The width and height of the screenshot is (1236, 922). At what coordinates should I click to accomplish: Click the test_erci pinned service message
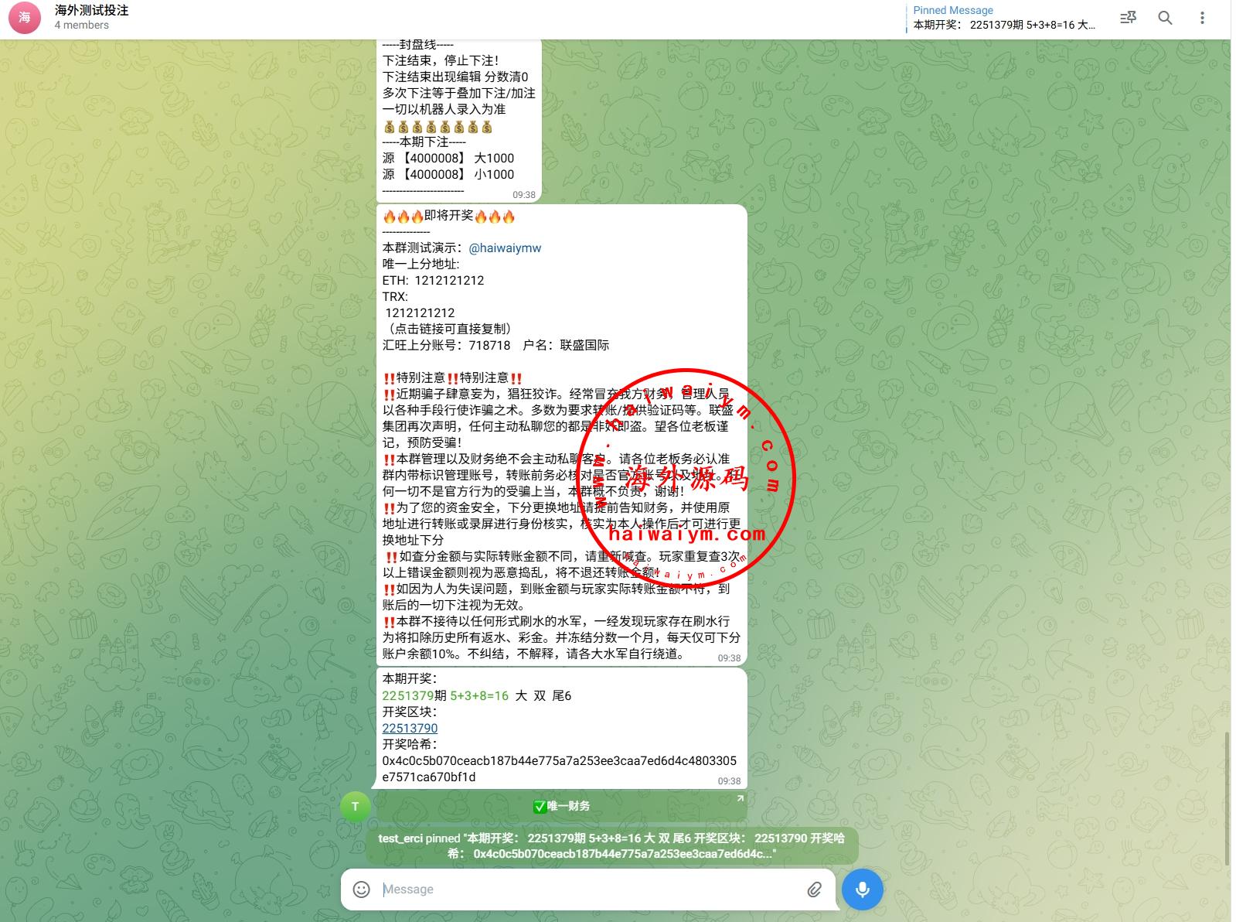611,845
